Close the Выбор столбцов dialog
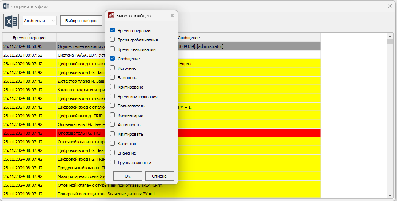The width and height of the screenshot is (397, 201). pos(172,16)
